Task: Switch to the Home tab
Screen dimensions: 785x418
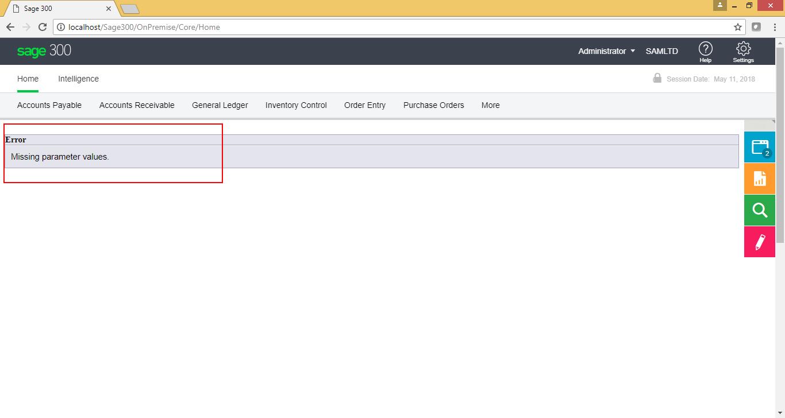Action: 28,79
